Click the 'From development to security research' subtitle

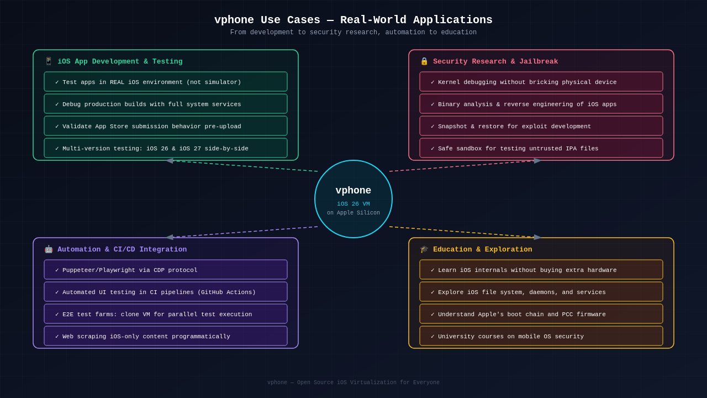[x=353, y=33]
